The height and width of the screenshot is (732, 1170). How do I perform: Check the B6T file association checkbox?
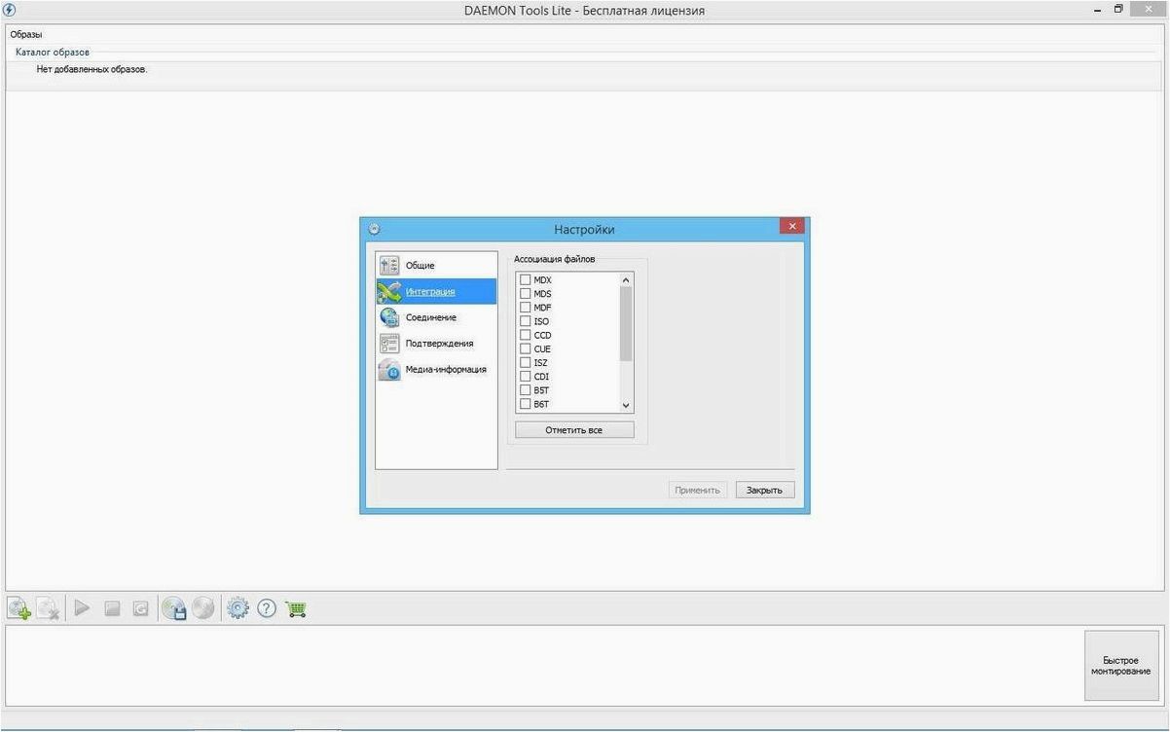526,404
